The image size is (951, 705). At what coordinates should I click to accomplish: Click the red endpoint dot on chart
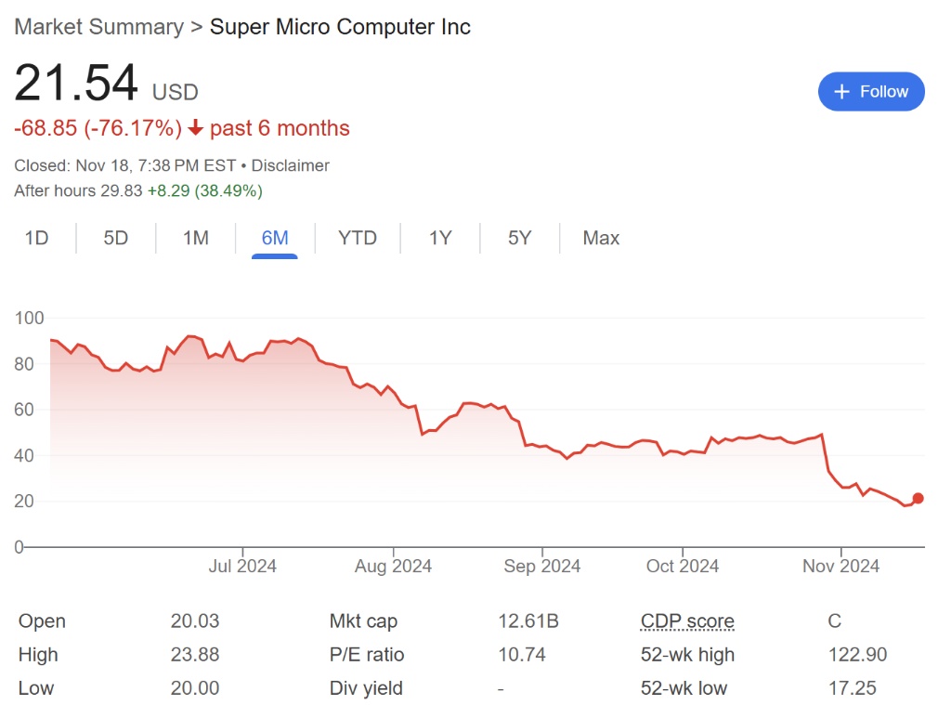pos(918,499)
